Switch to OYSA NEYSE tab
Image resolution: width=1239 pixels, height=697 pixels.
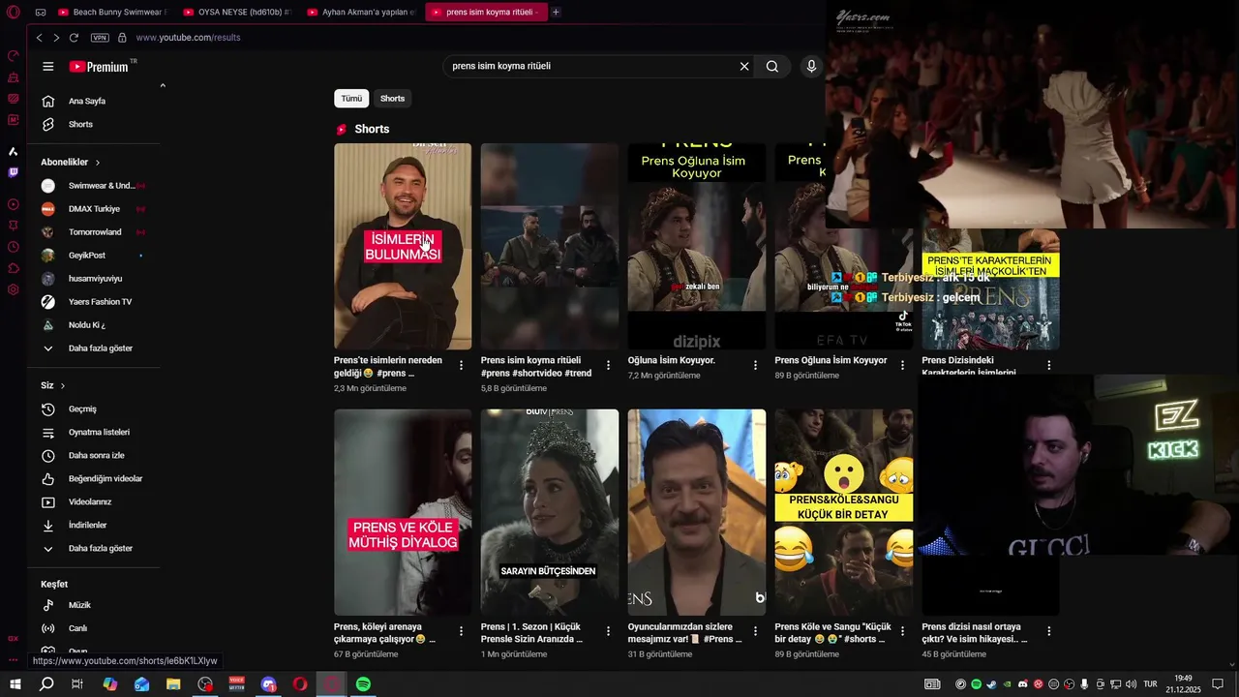point(239,12)
